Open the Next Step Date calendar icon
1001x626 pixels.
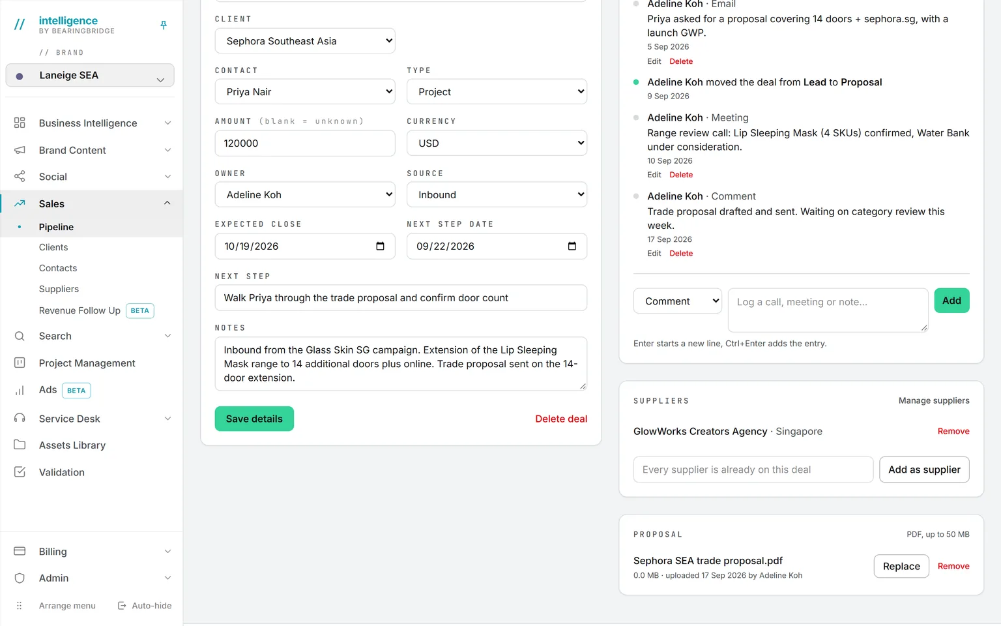572,246
